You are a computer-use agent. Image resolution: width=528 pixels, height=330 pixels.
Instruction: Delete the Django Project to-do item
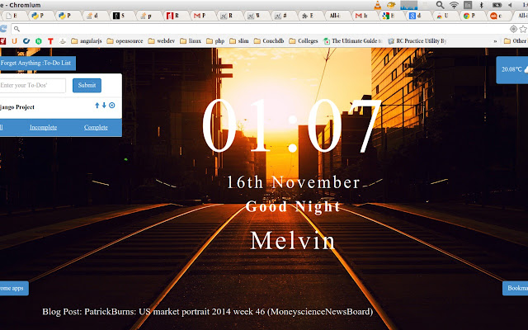click(x=112, y=106)
